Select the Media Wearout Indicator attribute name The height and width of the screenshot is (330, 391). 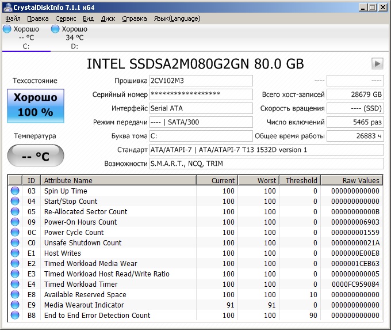pyautogui.click(x=84, y=305)
